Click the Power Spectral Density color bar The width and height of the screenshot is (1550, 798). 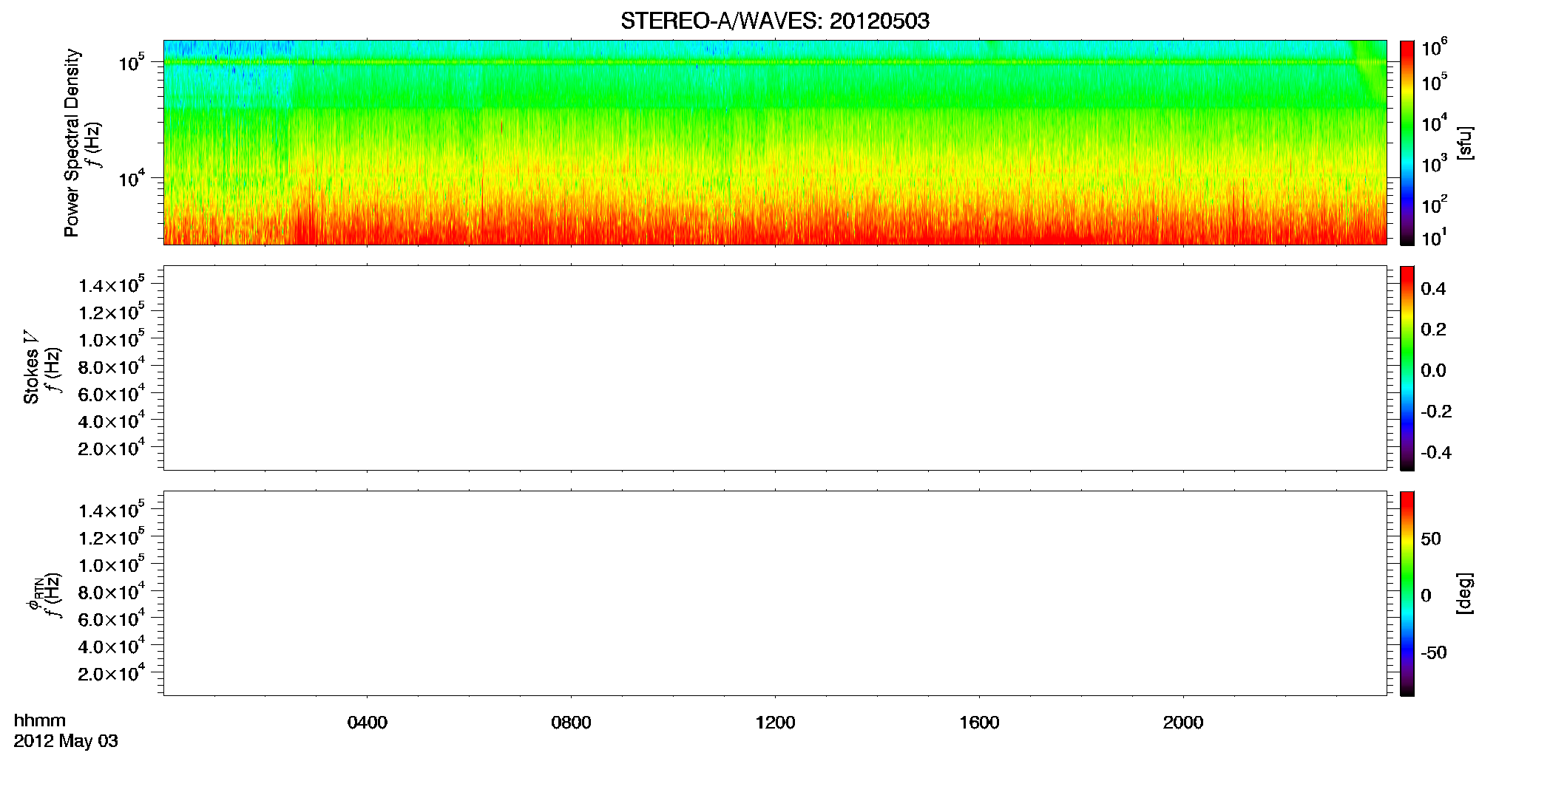(x=1407, y=143)
